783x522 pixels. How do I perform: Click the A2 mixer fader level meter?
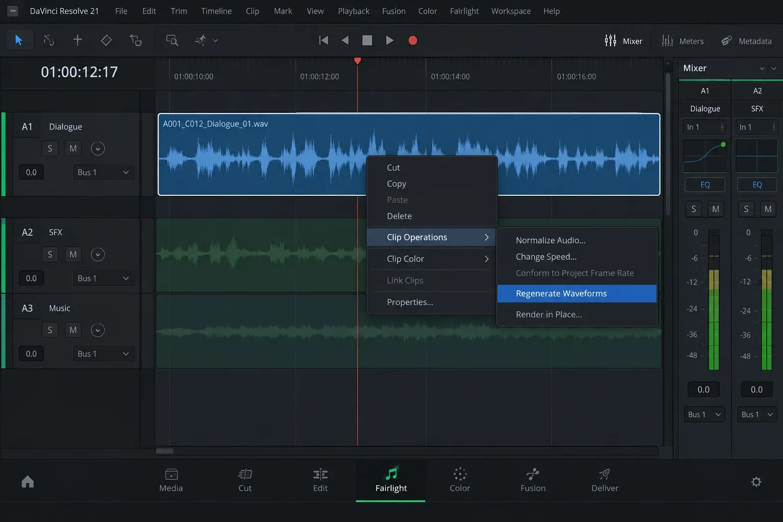tap(767, 300)
